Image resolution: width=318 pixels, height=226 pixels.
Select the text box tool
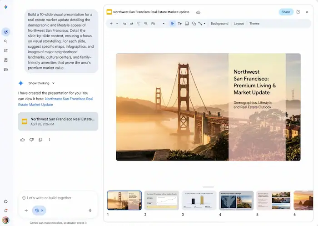click(x=180, y=24)
